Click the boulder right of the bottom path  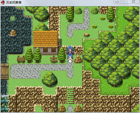78,108
